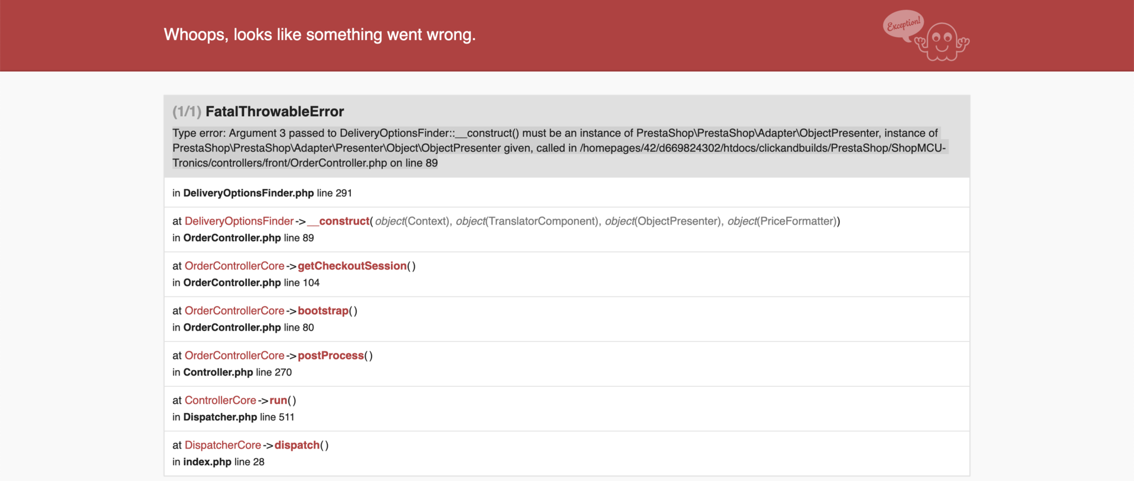Click the run method name
The width and height of the screenshot is (1134, 481).
(278, 400)
